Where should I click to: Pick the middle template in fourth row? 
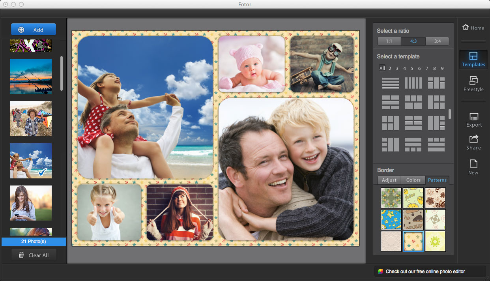(413, 144)
